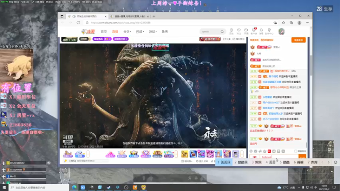This screenshot has width=340, height=191.
Task: Expand the 福利券 dropdown below the video
Action: [187, 161]
